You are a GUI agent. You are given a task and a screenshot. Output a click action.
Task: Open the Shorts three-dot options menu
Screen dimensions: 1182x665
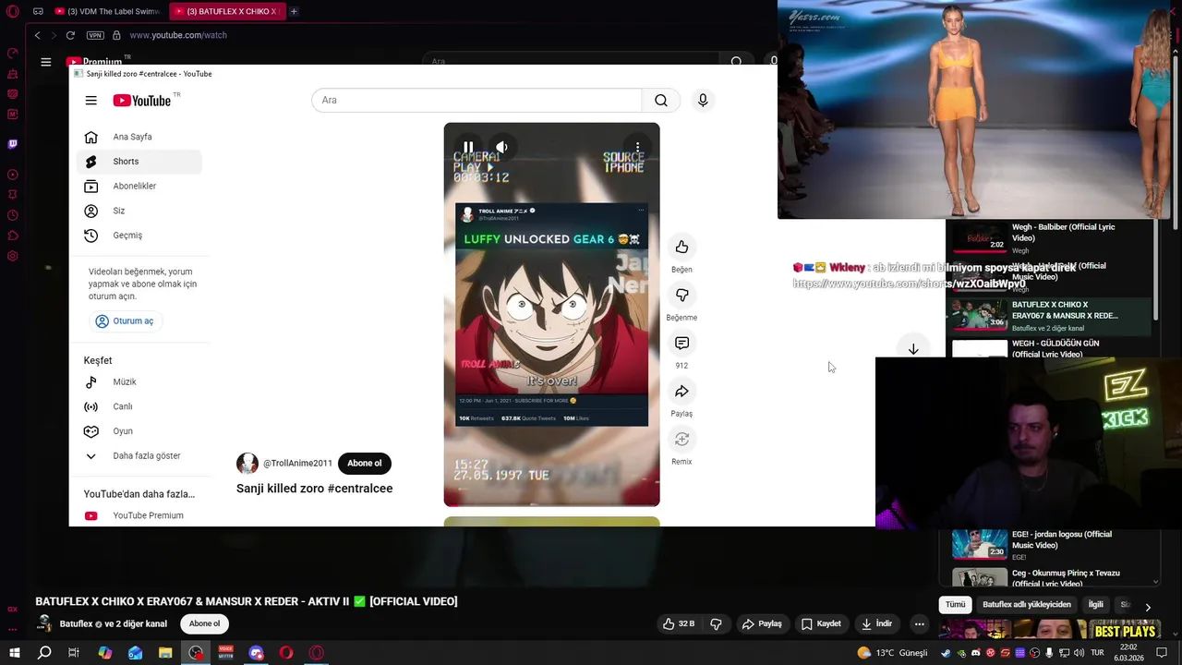[x=637, y=147]
